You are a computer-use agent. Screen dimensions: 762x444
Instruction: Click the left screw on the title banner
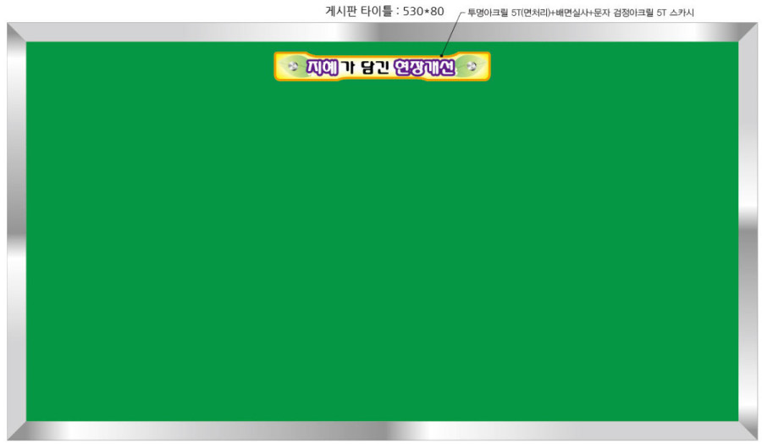(x=293, y=66)
